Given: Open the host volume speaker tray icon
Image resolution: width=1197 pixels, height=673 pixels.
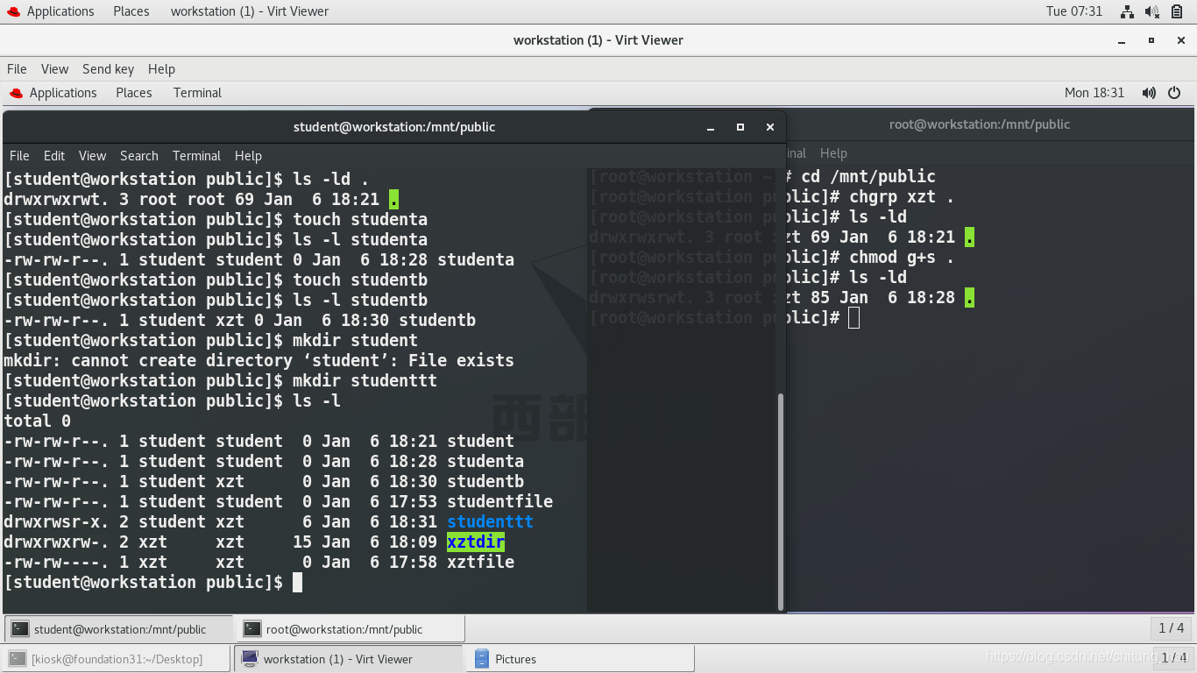Looking at the screenshot, I should (1152, 11).
